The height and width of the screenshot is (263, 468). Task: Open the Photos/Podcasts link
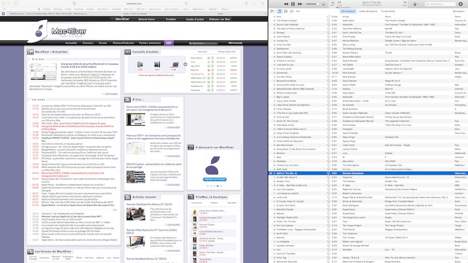pyautogui.click(x=123, y=43)
